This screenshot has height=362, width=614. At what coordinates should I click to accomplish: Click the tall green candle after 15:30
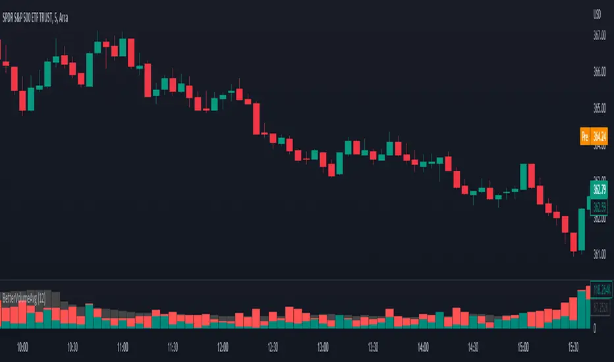[x=582, y=229]
